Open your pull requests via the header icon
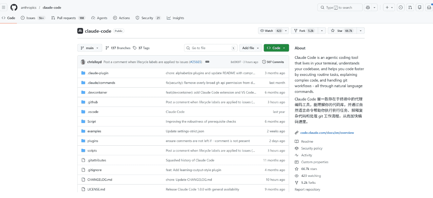The width and height of the screenshot is (433, 198). click(410, 7)
